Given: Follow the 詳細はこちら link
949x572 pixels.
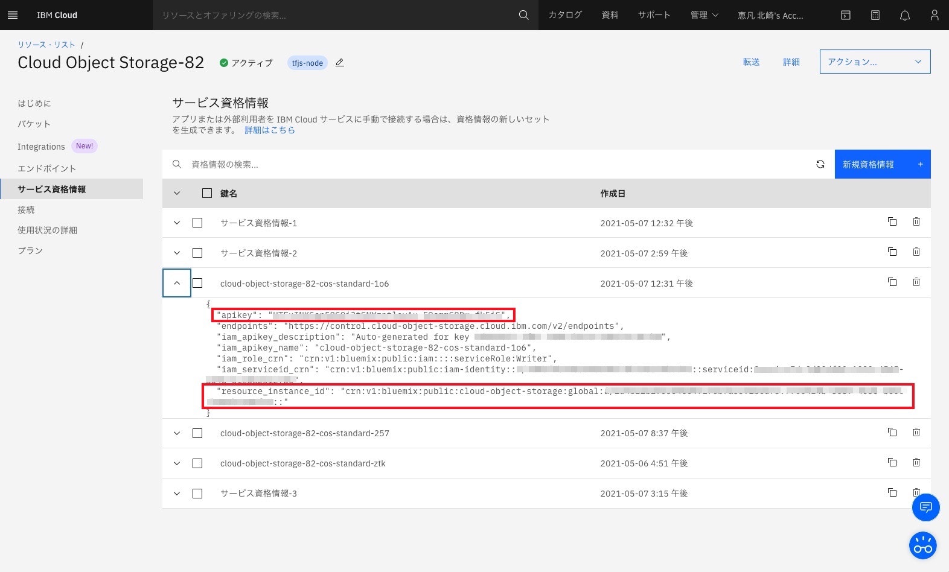Looking at the screenshot, I should click(x=270, y=130).
